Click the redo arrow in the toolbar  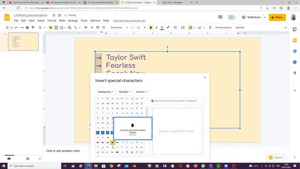coord(22,28)
